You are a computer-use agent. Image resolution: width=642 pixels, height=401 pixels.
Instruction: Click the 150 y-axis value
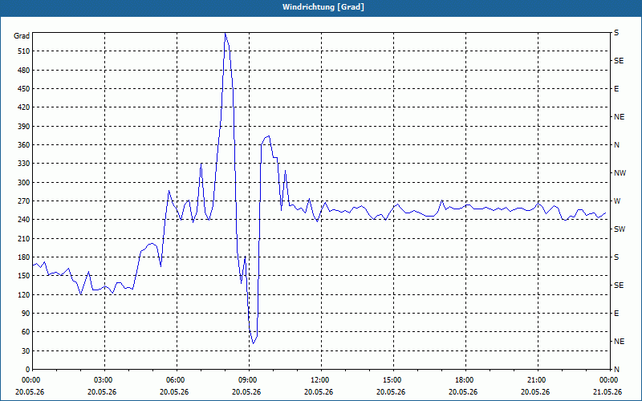[24, 276]
